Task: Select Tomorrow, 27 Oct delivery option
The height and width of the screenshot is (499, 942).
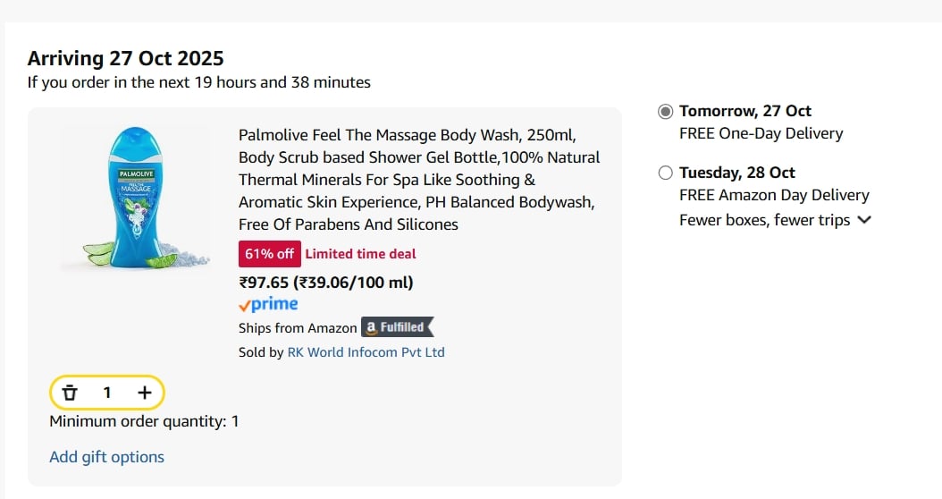Action: click(x=665, y=112)
